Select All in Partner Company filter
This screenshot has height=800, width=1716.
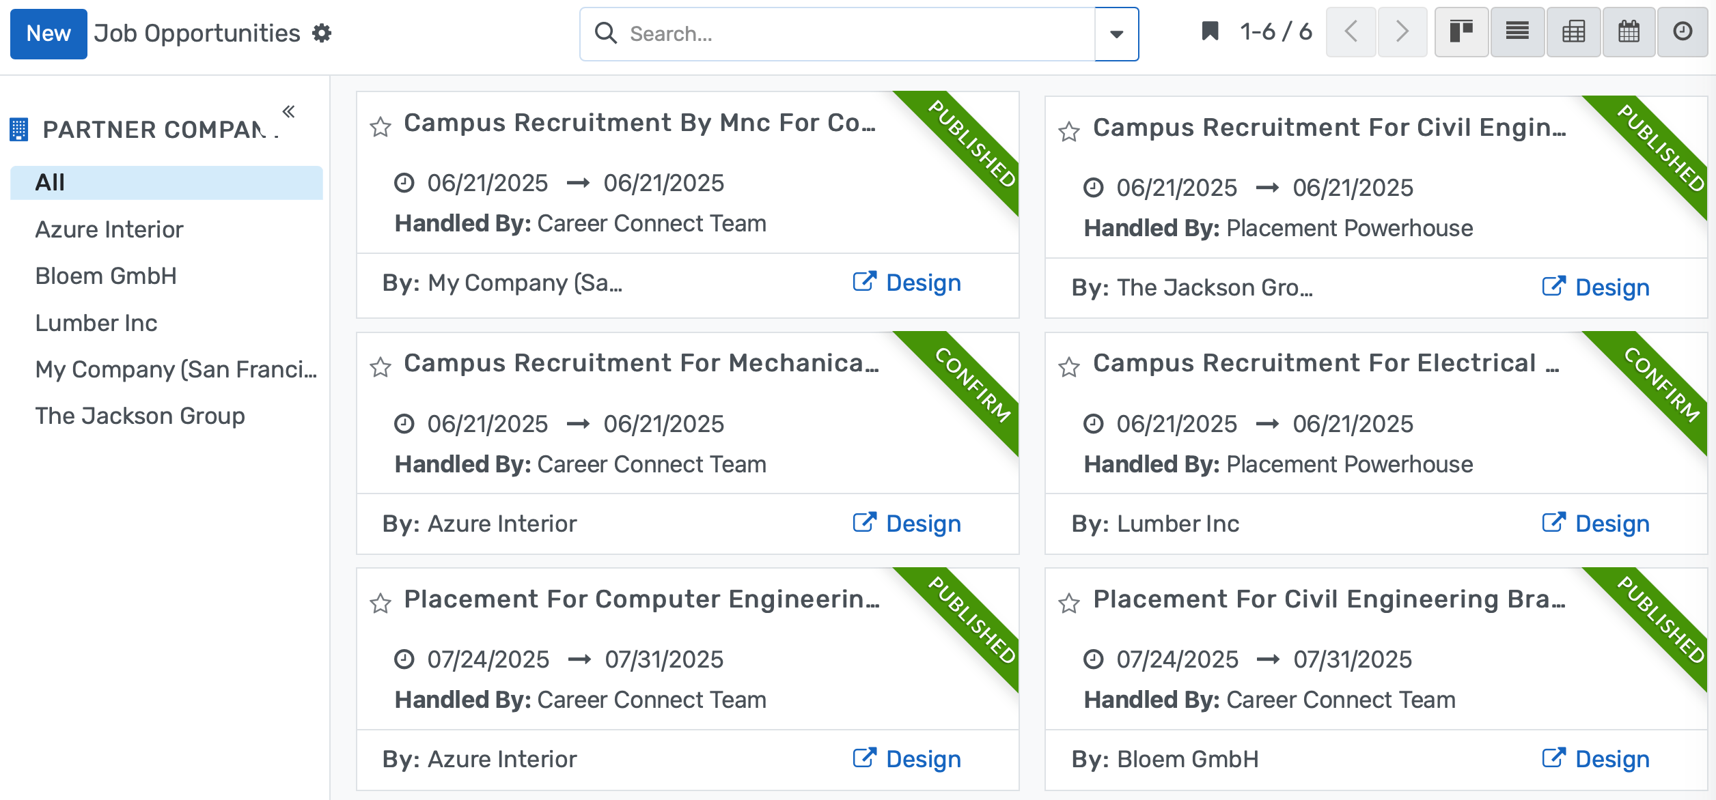tap(50, 182)
